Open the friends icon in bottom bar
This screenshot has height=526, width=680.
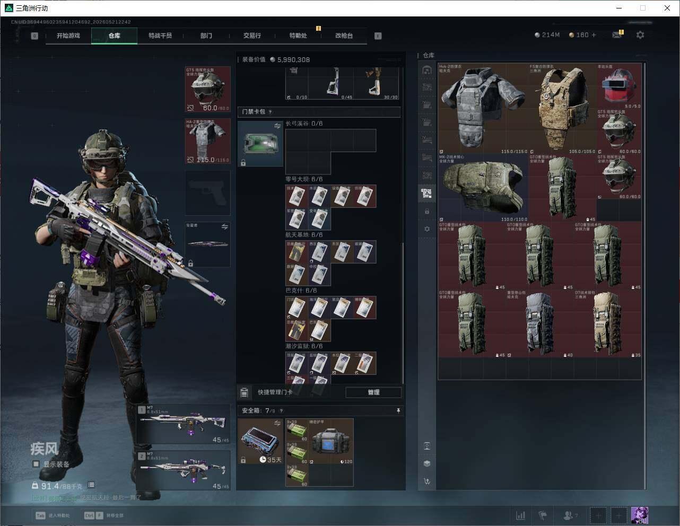[569, 515]
